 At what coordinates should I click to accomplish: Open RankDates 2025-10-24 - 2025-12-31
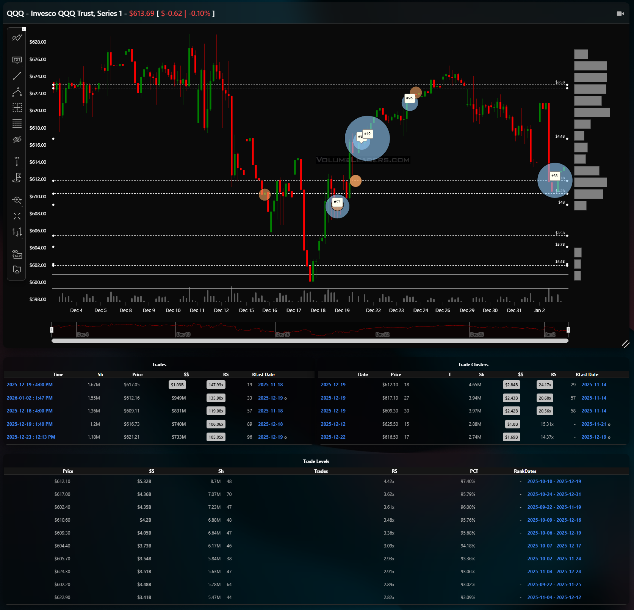click(x=554, y=494)
